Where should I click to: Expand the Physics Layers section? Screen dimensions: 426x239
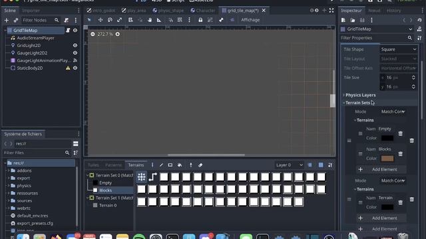(361, 95)
